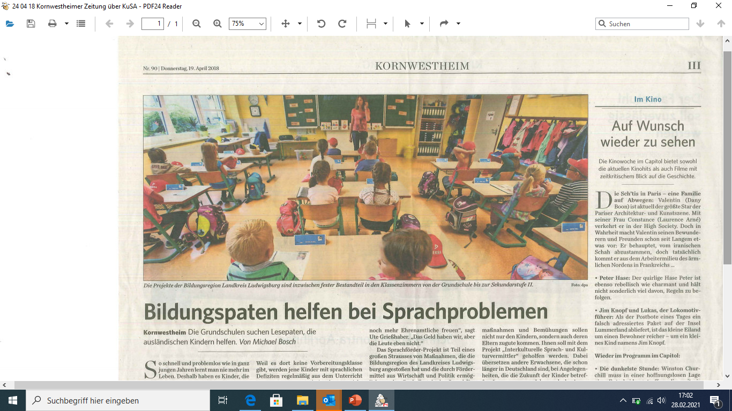The width and height of the screenshot is (732, 411).
Task: Print the document using the printer icon
Action: (52, 24)
